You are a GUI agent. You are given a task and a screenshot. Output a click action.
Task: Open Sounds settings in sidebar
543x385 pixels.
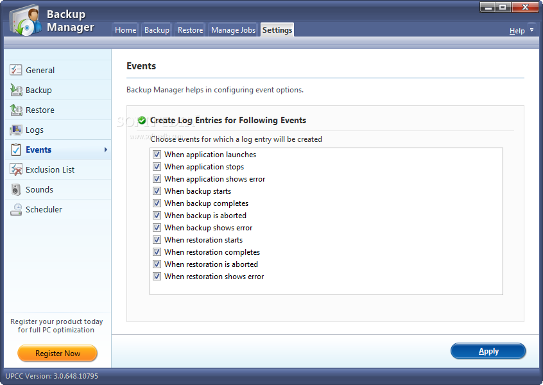(58, 189)
